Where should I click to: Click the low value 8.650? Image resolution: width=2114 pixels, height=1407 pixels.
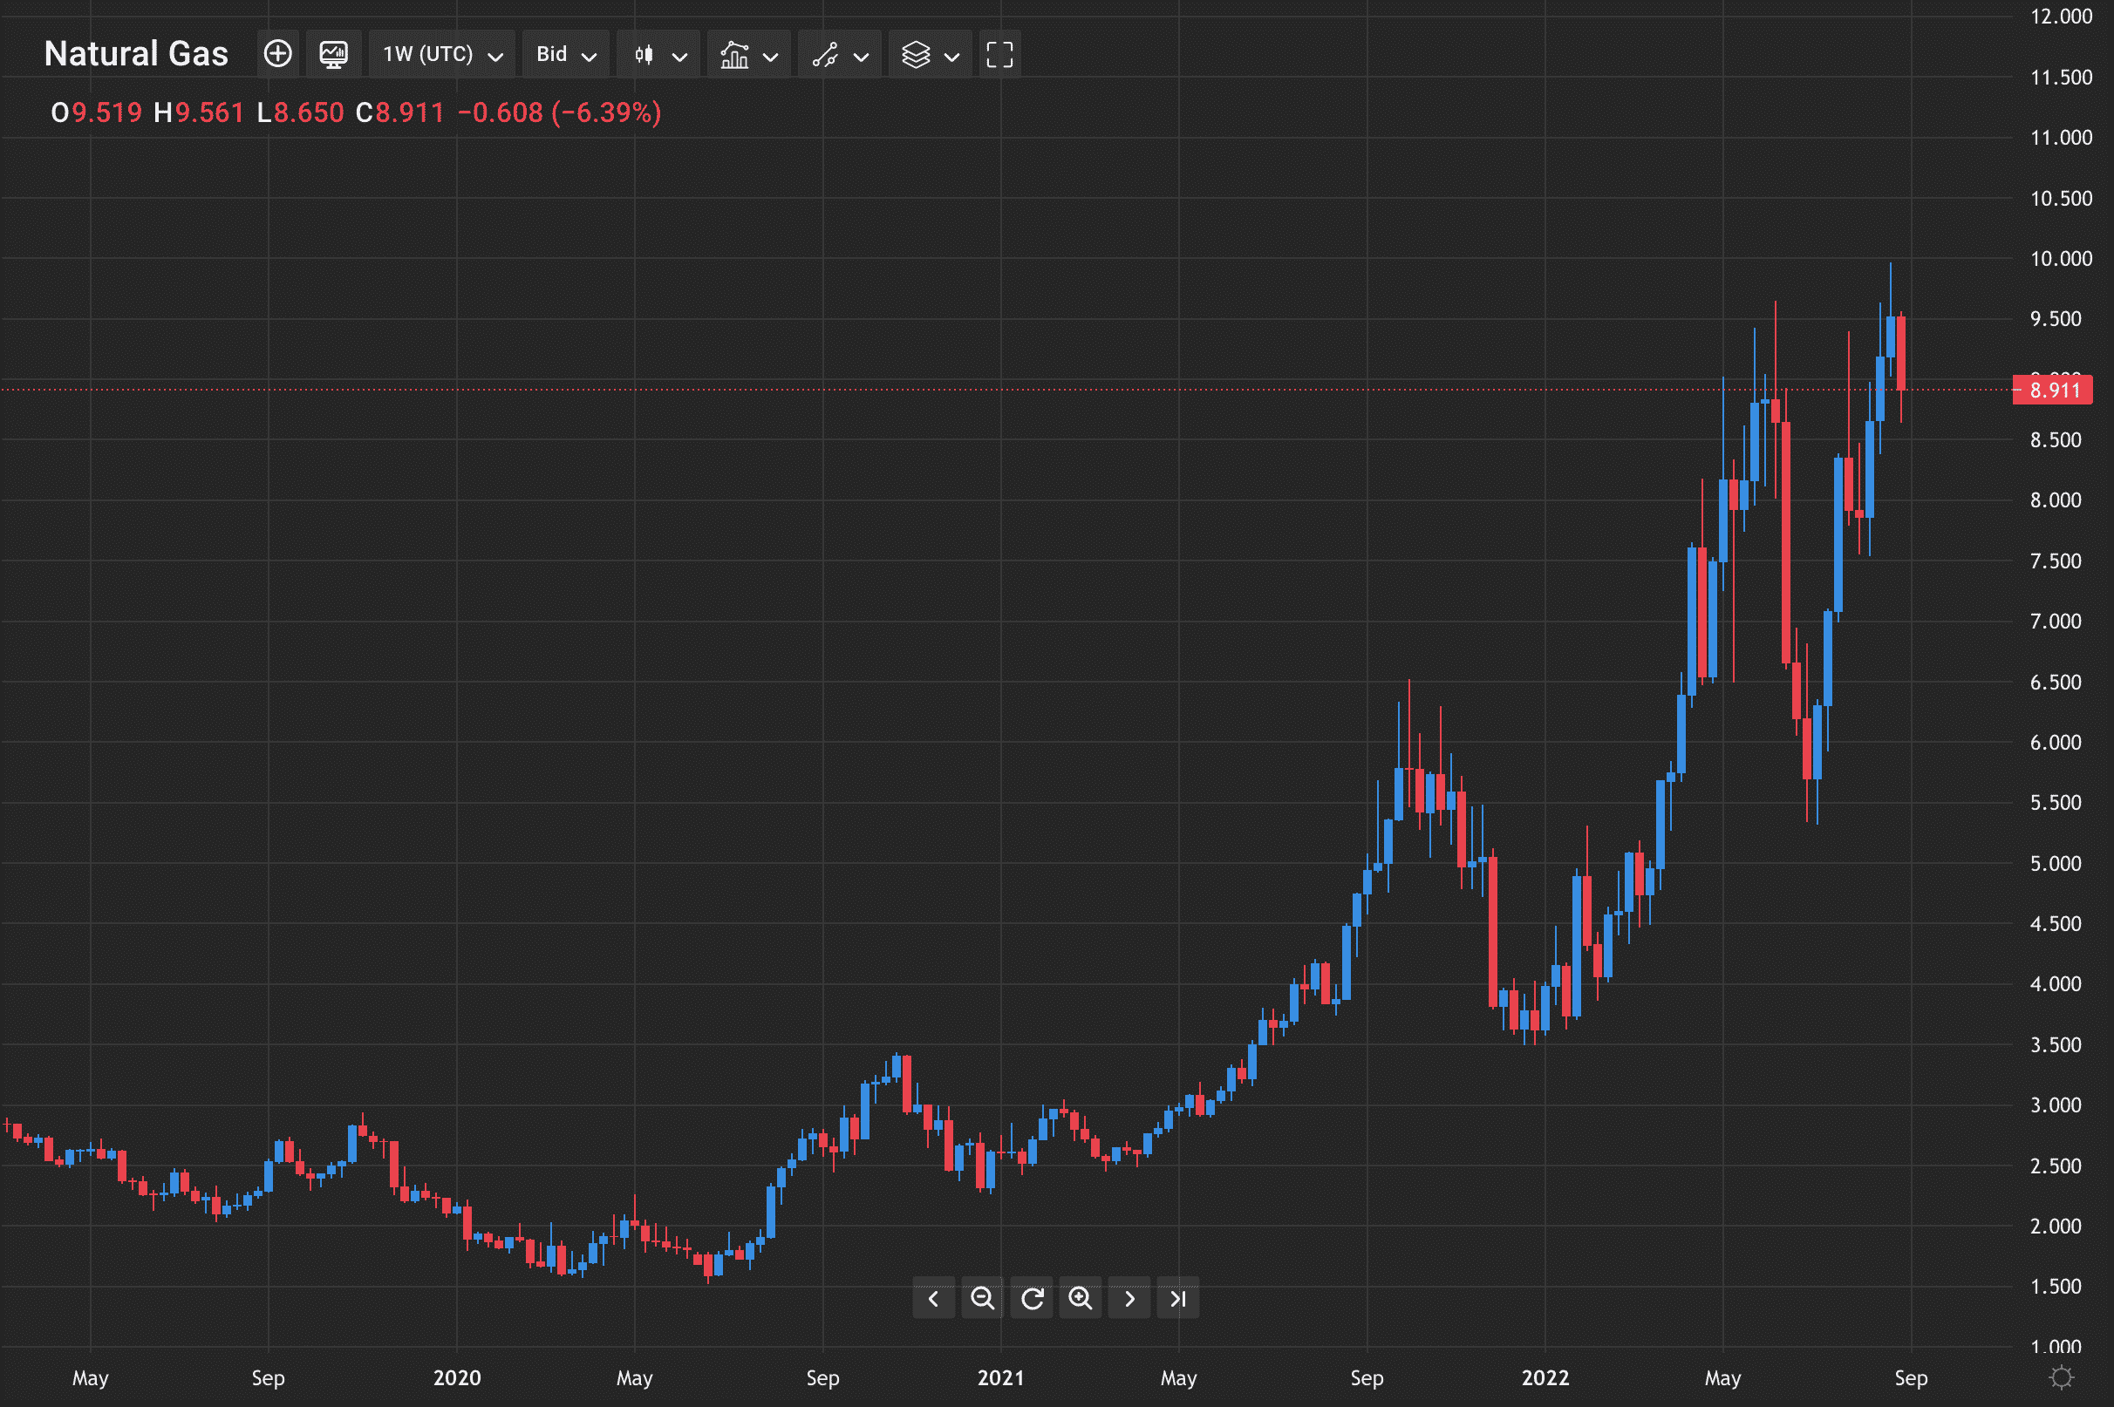(x=309, y=112)
